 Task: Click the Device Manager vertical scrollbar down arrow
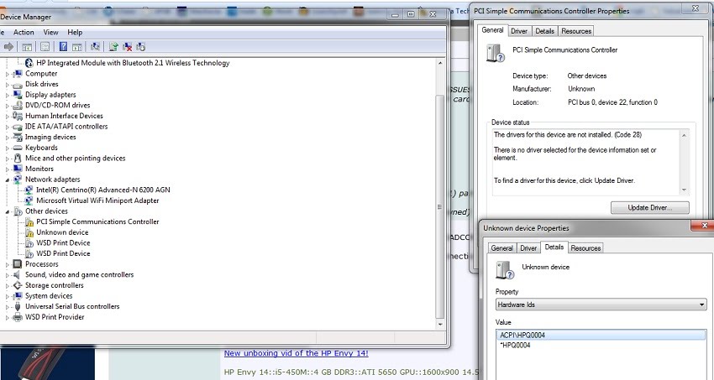tap(440, 325)
